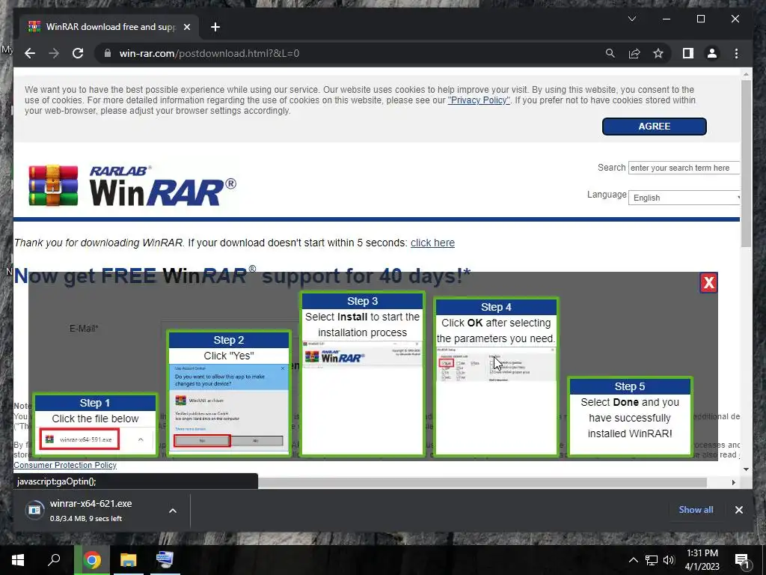Open Chrome three-dot menu
This screenshot has width=766, height=575.
pyautogui.click(x=736, y=53)
